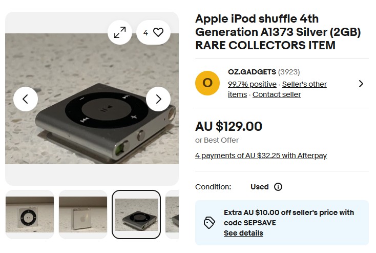Click the Contact seller link

tap(277, 94)
